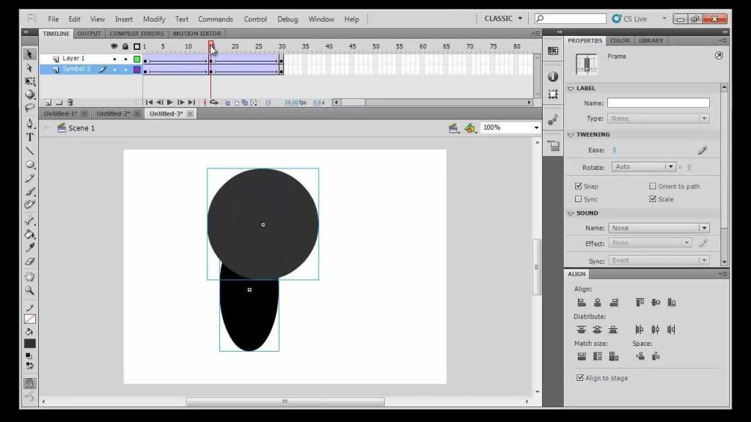Image resolution: width=751 pixels, height=422 pixels.
Task: Click the Fill color swatch
Action: coord(29,344)
